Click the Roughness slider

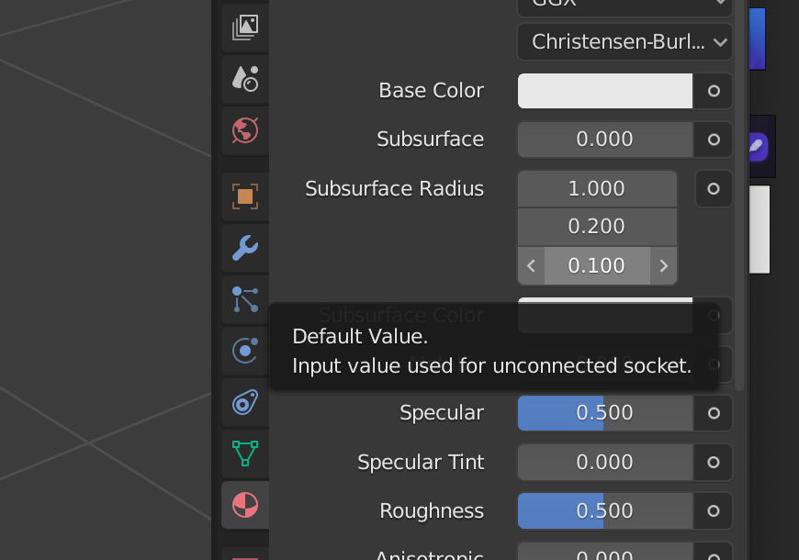click(x=605, y=510)
